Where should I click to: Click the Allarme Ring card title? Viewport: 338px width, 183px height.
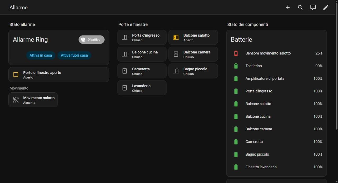[x=30, y=39]
